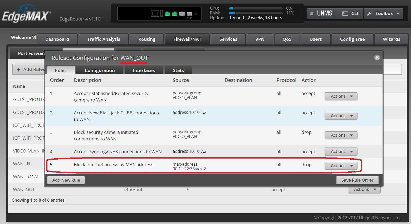Open the Toolbox dropdown menu

[384, 13]
